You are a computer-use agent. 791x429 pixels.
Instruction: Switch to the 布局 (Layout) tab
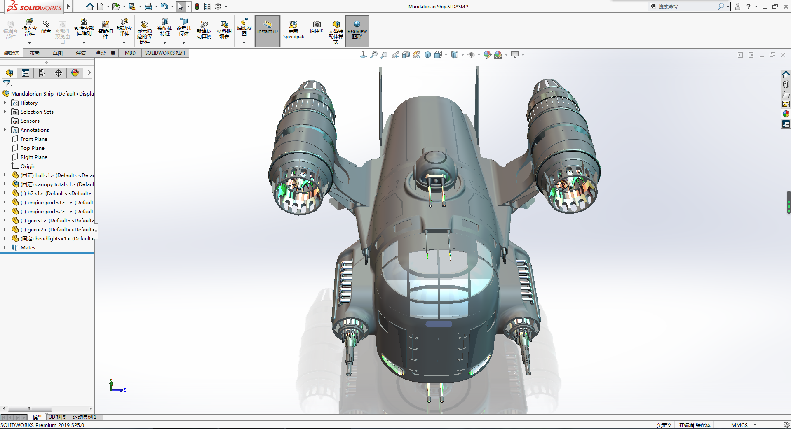35,53
